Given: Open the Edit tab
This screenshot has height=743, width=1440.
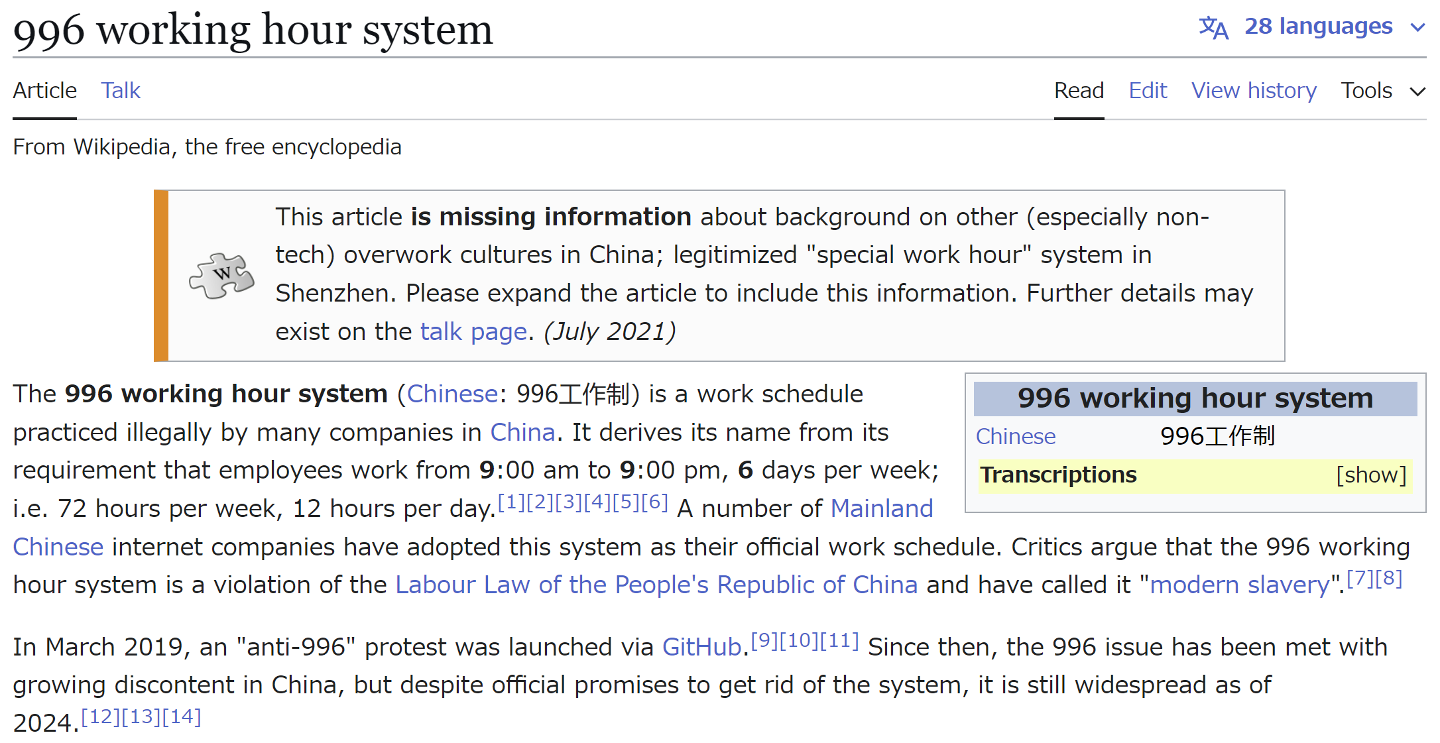Looking at the screenshot, I should 1148,91.
